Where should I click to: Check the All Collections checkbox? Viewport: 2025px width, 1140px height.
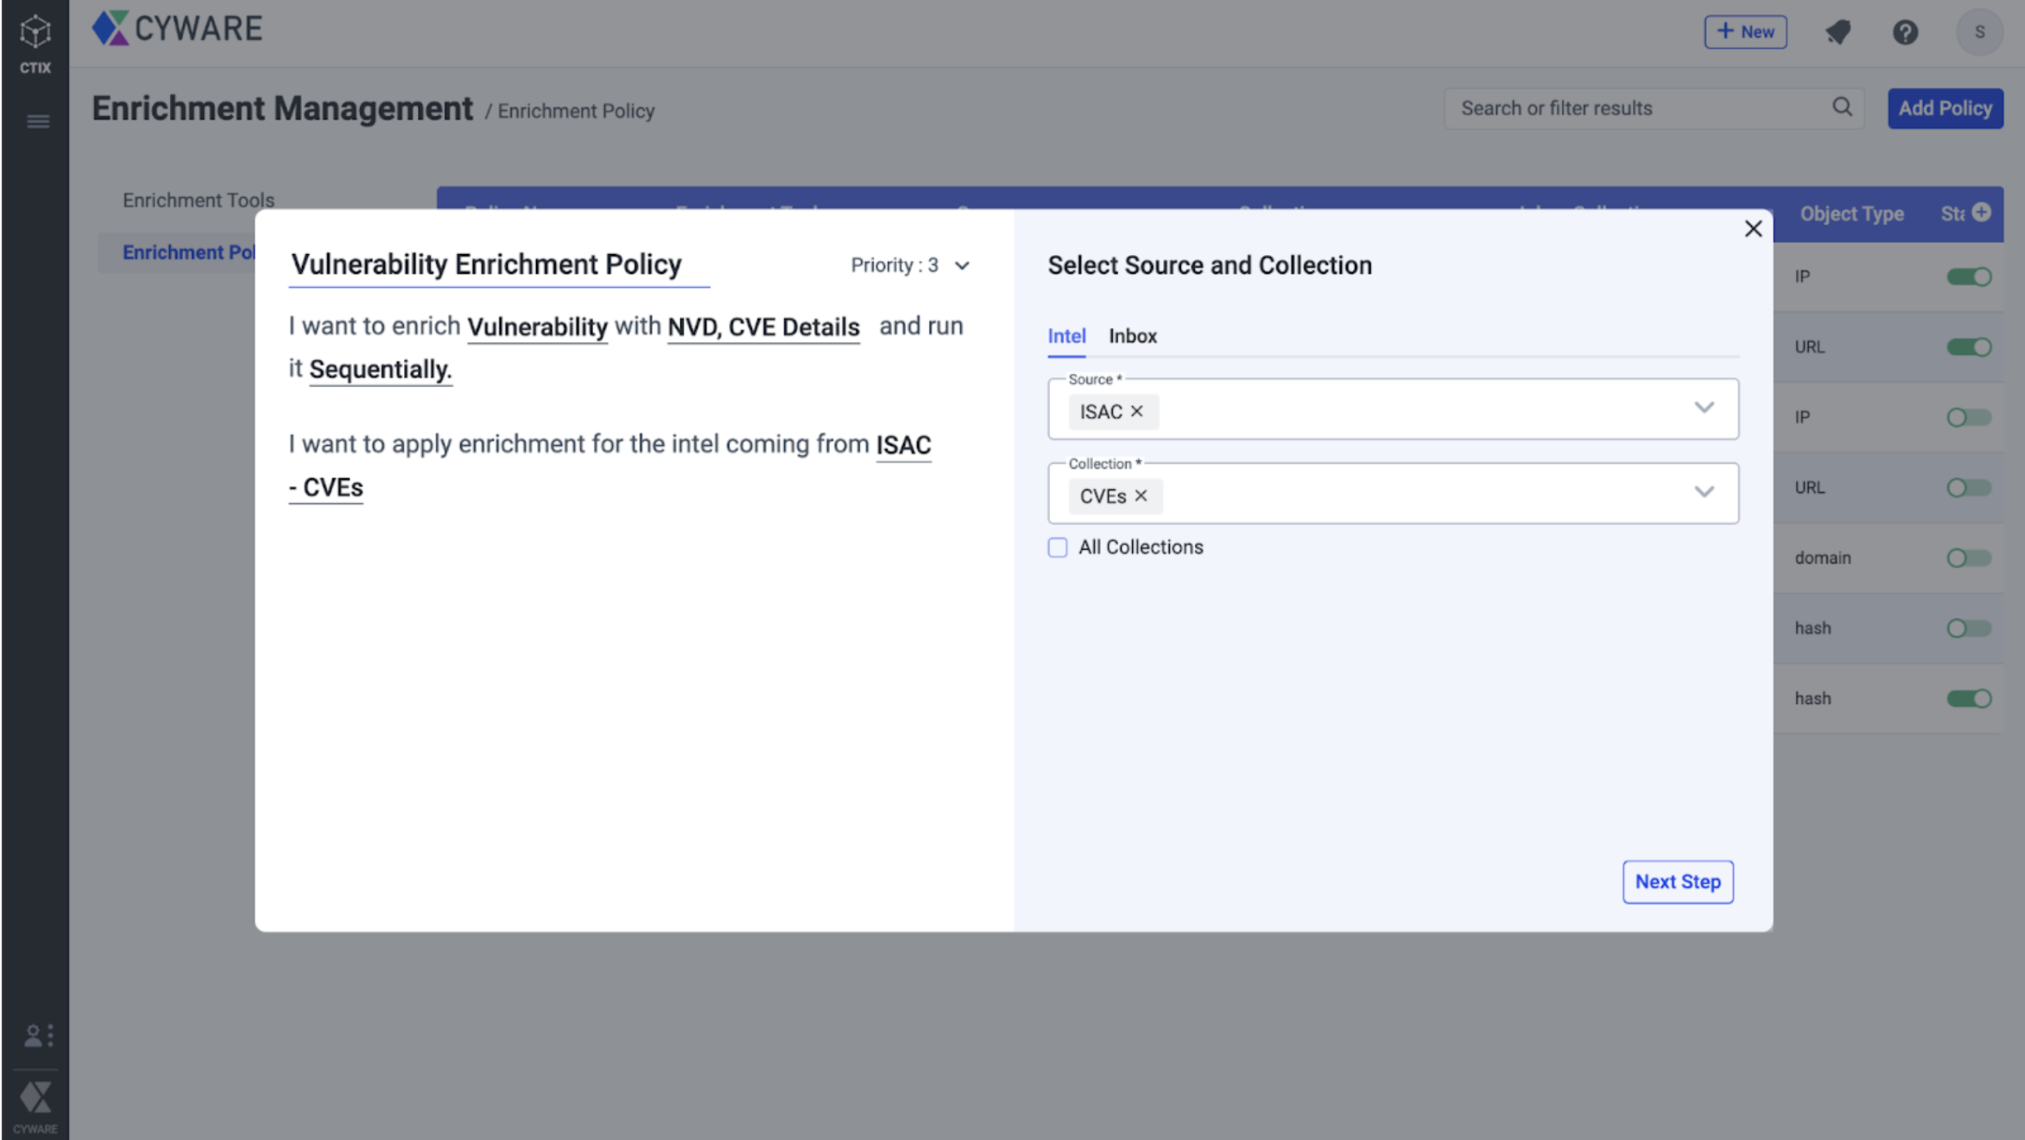click(x=1058, y=547)
